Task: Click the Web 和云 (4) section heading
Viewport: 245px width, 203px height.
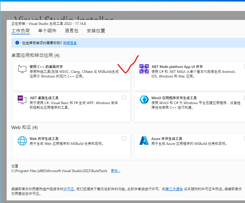Action: [x=24, y=127]
